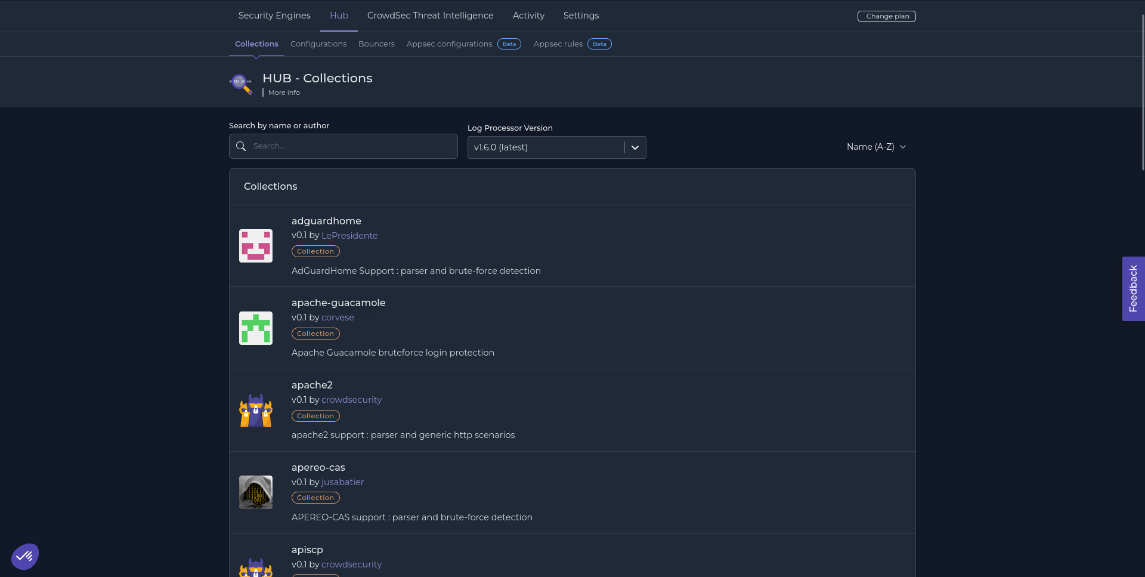1145x577 pixels.
Task: Click the search magnifier icon
Action: point(241,146)
